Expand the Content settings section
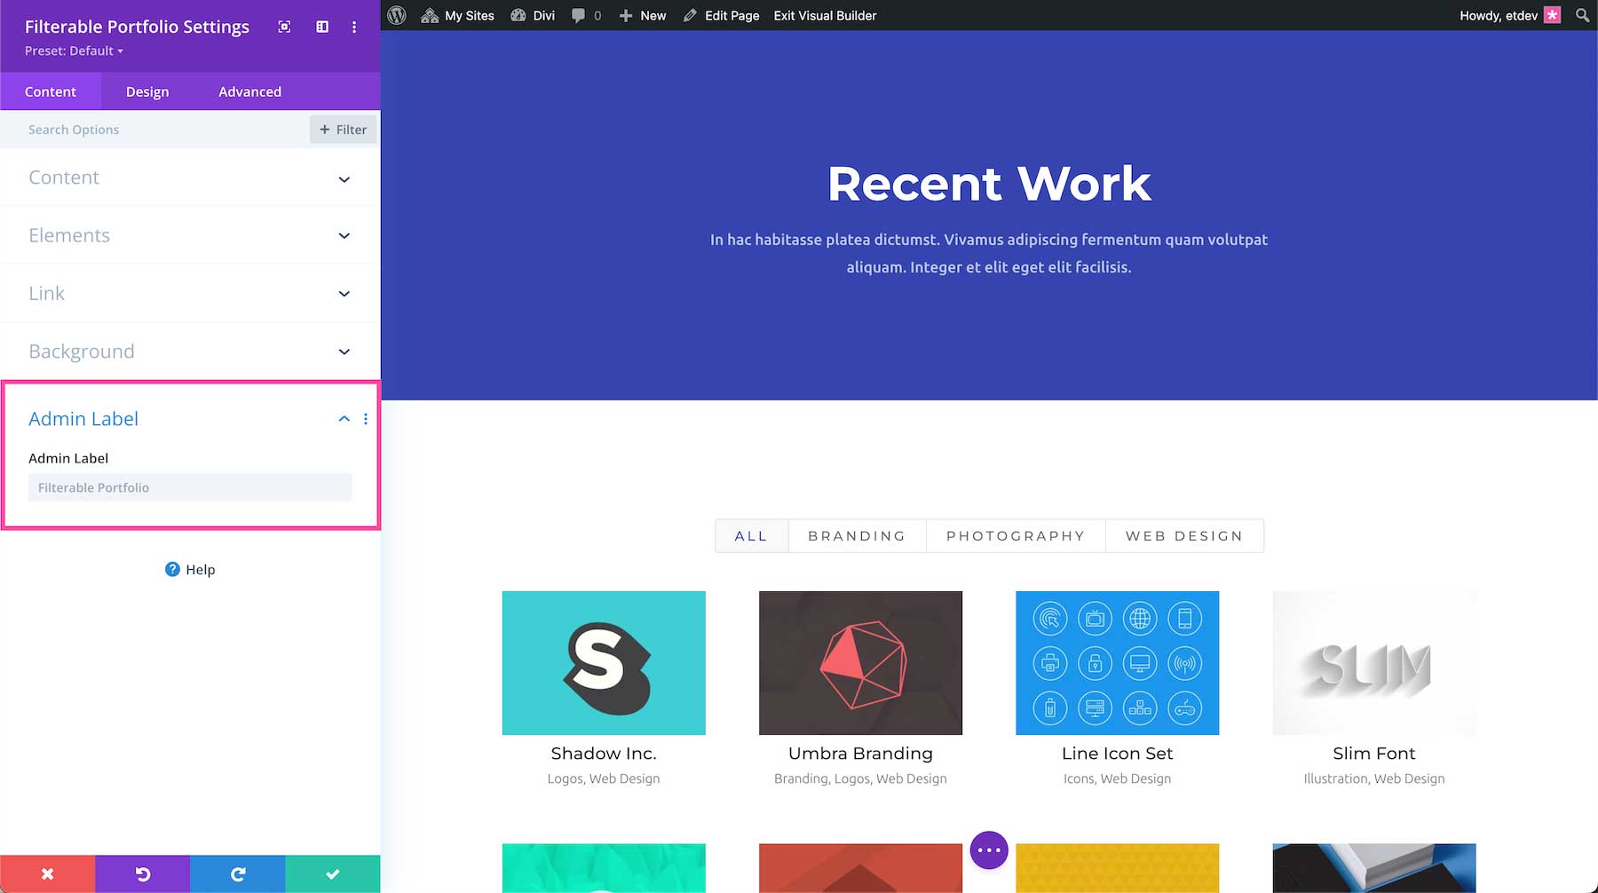 (x=189, y=178)
